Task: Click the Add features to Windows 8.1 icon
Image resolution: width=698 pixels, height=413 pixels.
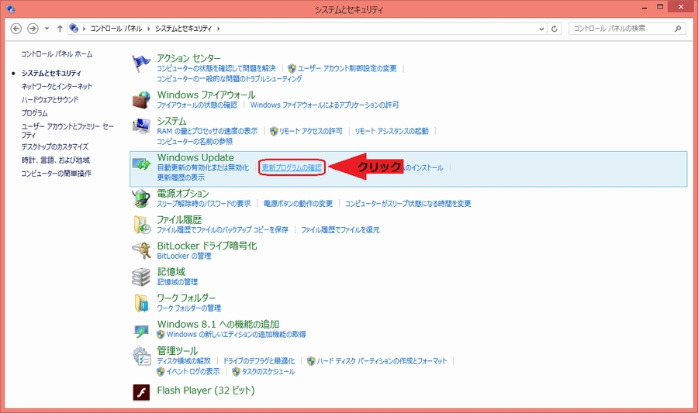Action: pyautogui.click(x=142, y=330)
